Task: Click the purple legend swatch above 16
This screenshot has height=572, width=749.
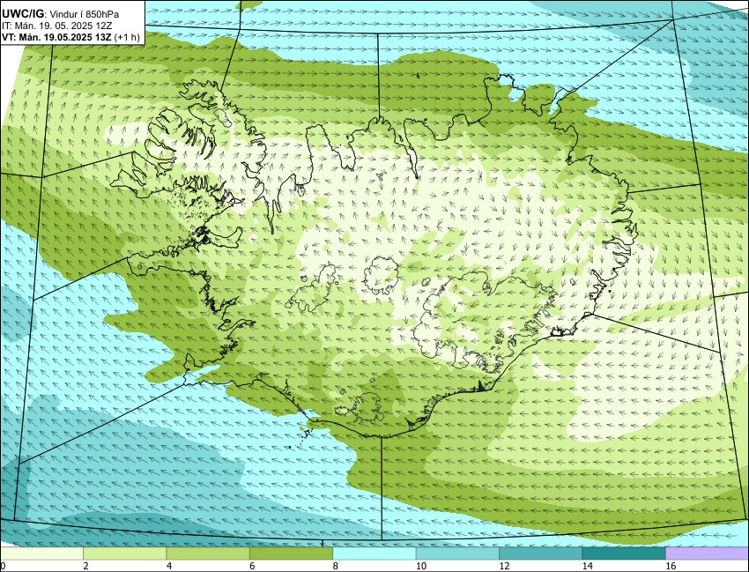Action: 707,553
